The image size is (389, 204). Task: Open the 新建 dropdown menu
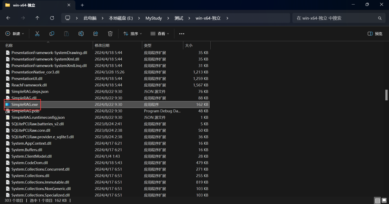click(x=15, y=33)
